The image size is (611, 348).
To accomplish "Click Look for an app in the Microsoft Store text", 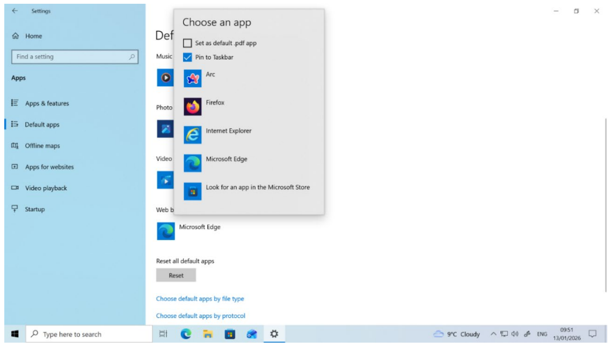I will pyautogui.click(x=258, y=187).
